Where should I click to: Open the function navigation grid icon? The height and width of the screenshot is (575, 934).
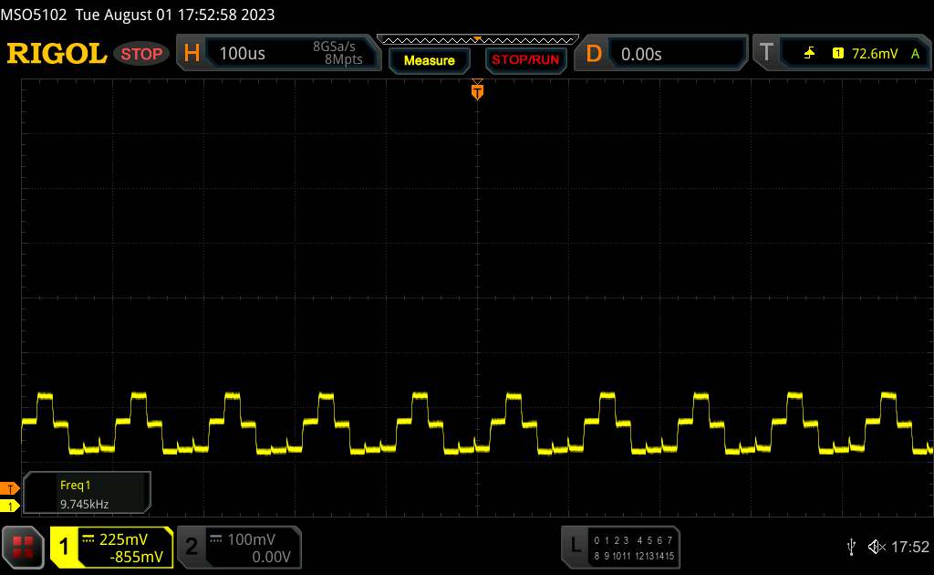click(24, 547)
